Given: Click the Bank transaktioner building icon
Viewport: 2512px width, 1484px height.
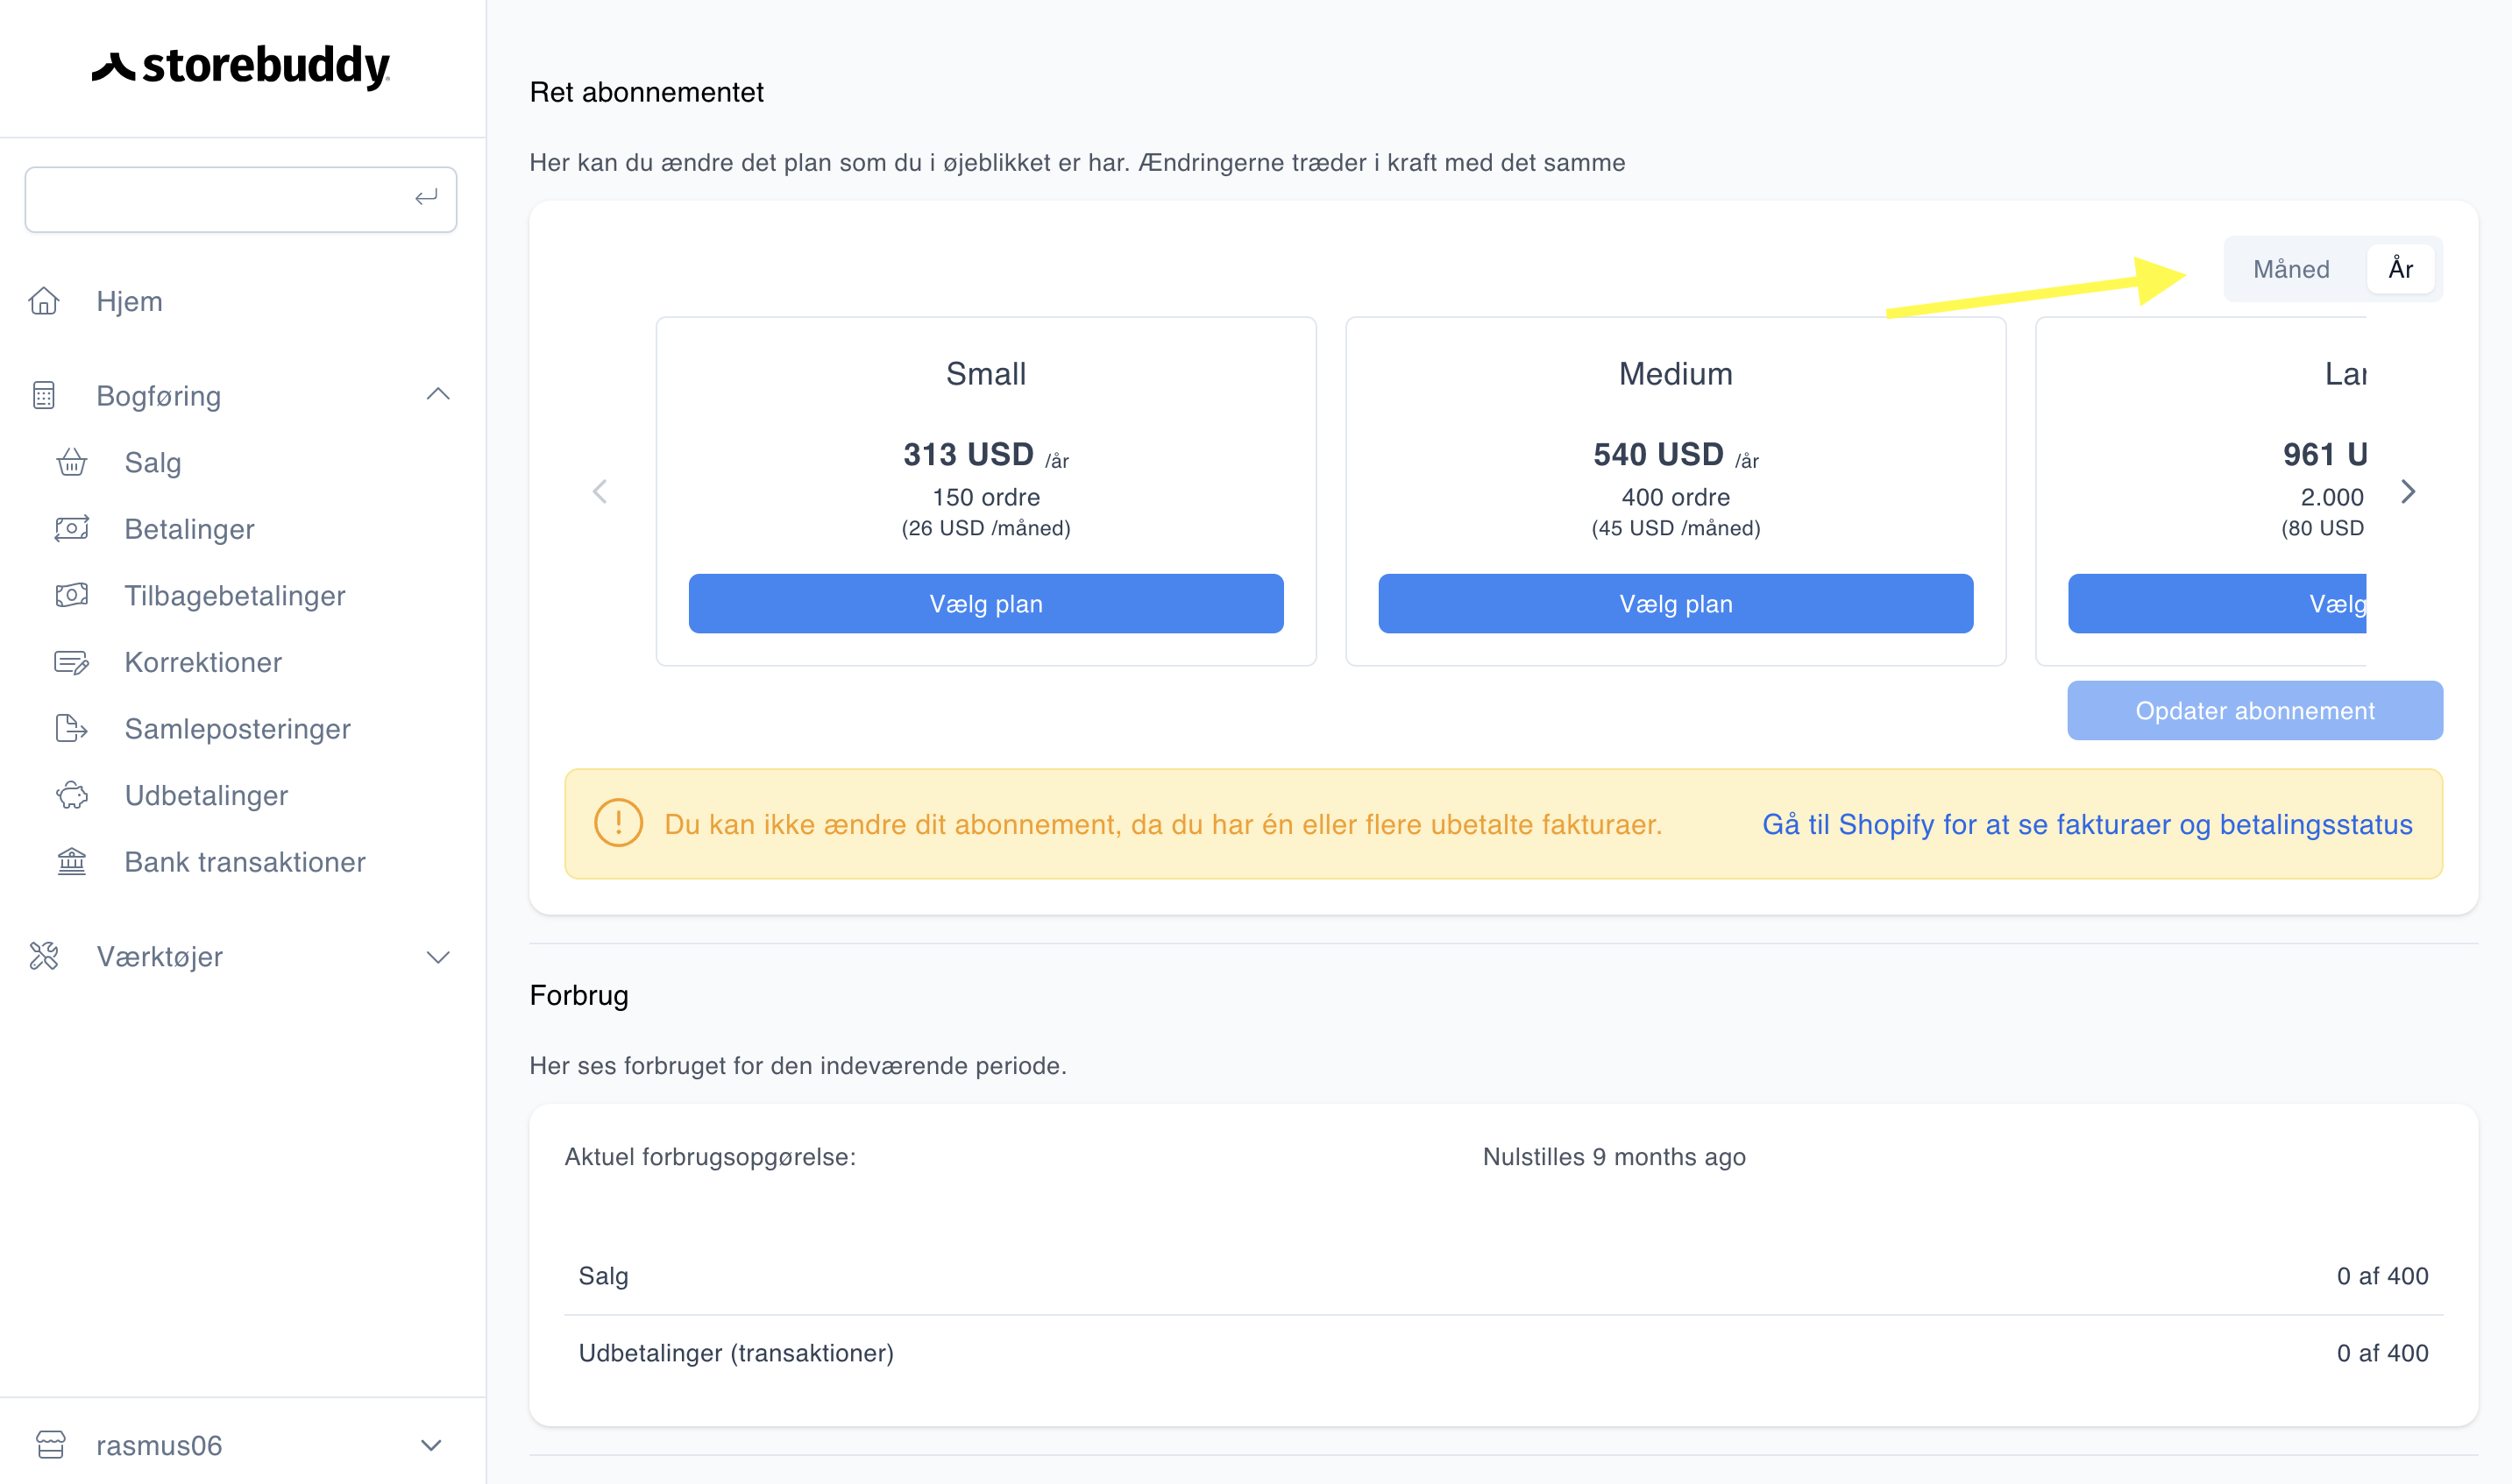Looking at the screenshot, I should pos(72,861).
